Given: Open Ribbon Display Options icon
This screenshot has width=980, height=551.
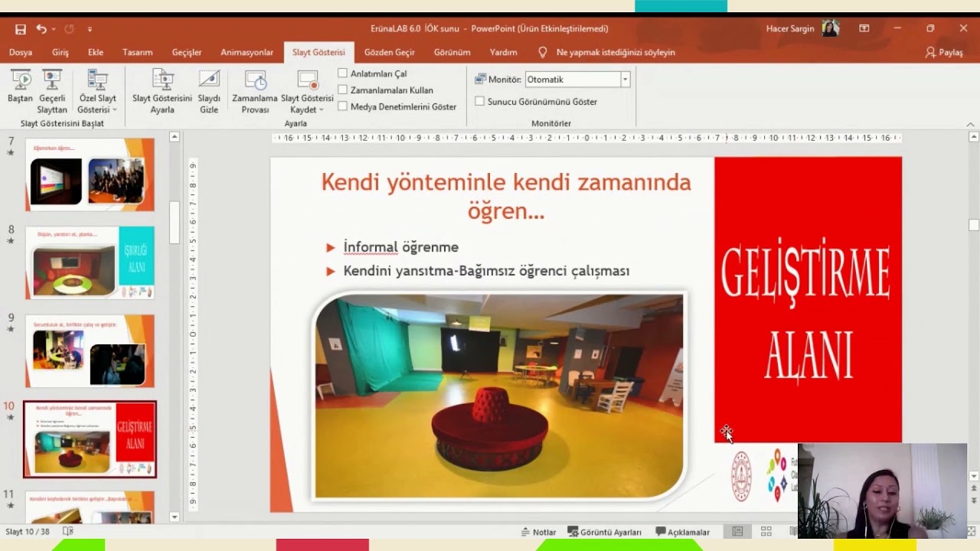Looking at the screenshot, I should pyautogui.click(x=864, y=29).
